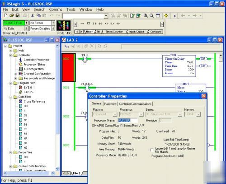
Task: Click the Zoom in magnifier icon
Action: point(146,15)
